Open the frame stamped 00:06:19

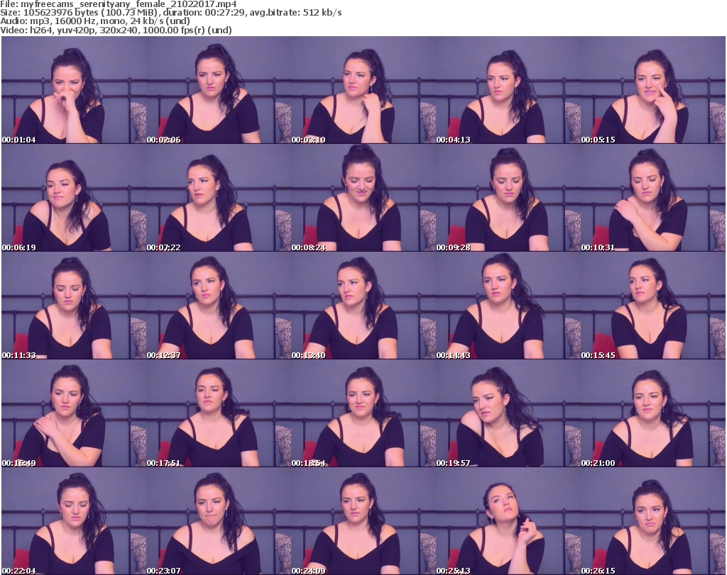point(74,198)
